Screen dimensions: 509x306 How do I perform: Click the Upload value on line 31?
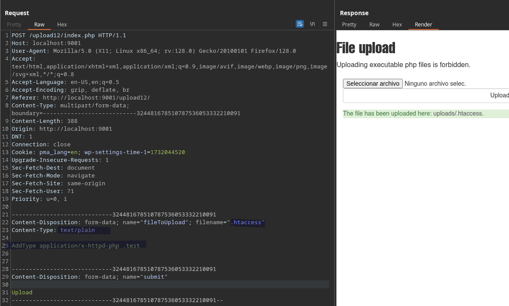tap(22, 293)
